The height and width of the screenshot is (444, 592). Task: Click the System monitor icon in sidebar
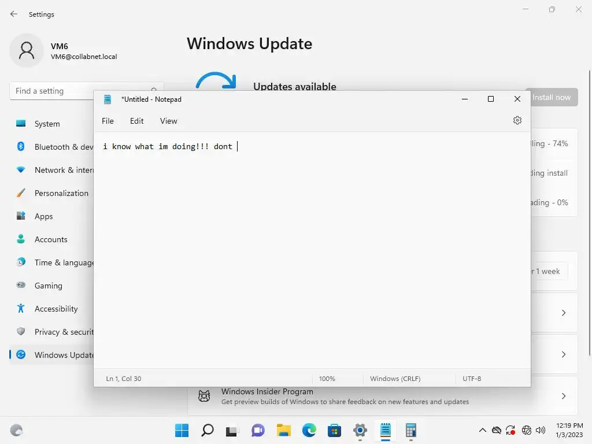point(21,124)
